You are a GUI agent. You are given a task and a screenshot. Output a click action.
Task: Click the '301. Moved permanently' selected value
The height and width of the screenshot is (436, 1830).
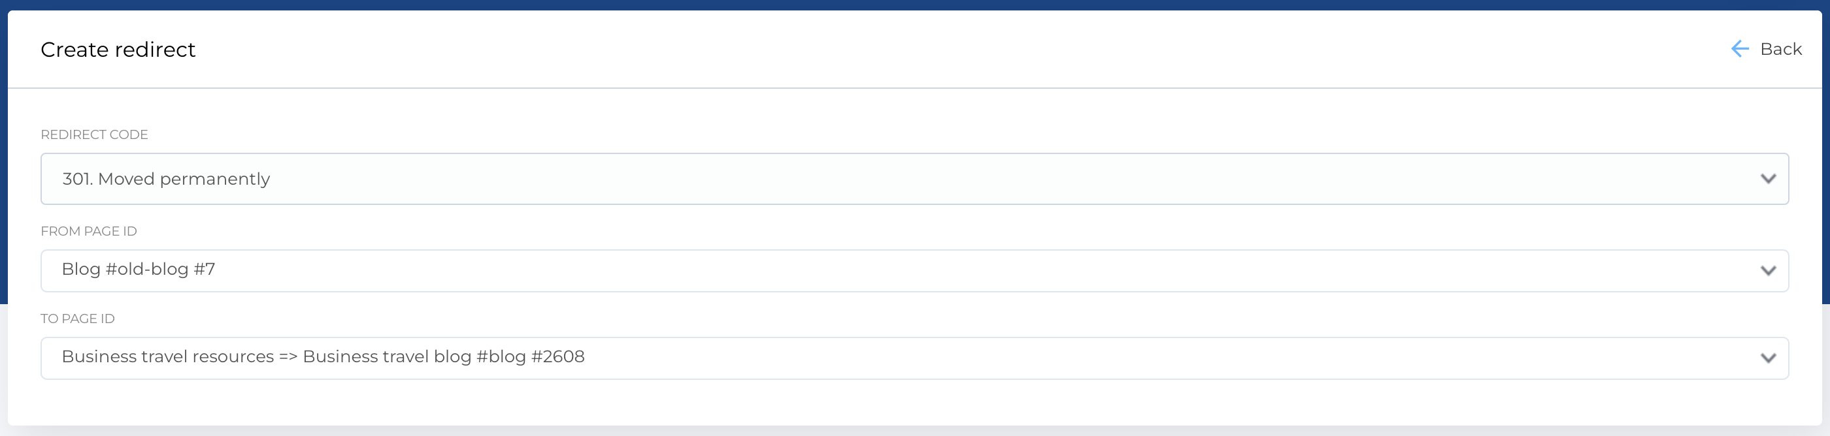(166, 179)
